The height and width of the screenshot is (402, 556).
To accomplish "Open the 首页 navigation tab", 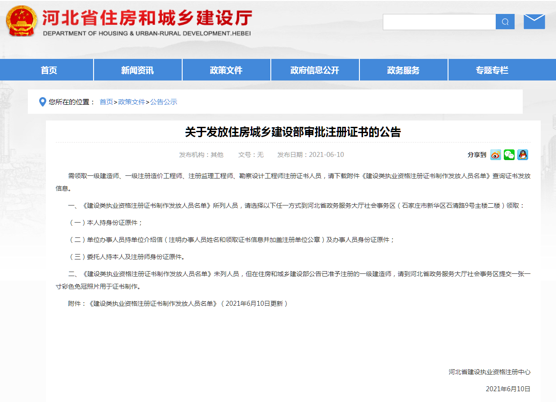I will click(x=49, y=70).
